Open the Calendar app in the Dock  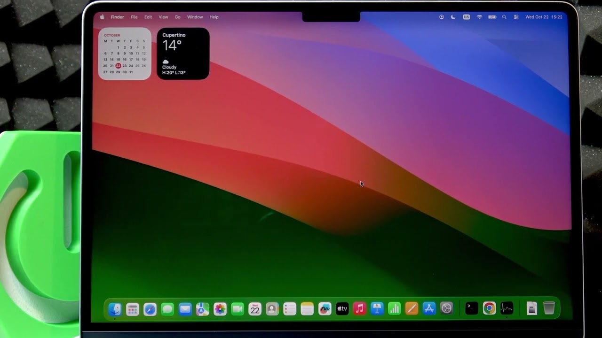pyautogui.click(x=255, y=309)
